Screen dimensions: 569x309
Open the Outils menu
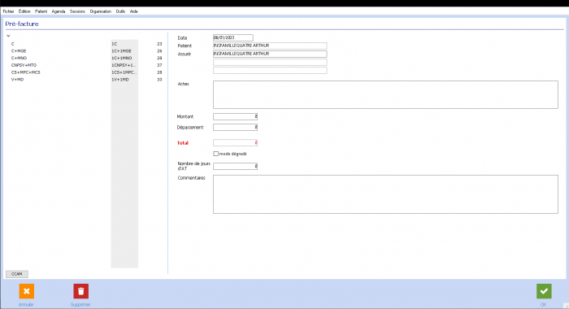tap(120, 11)
